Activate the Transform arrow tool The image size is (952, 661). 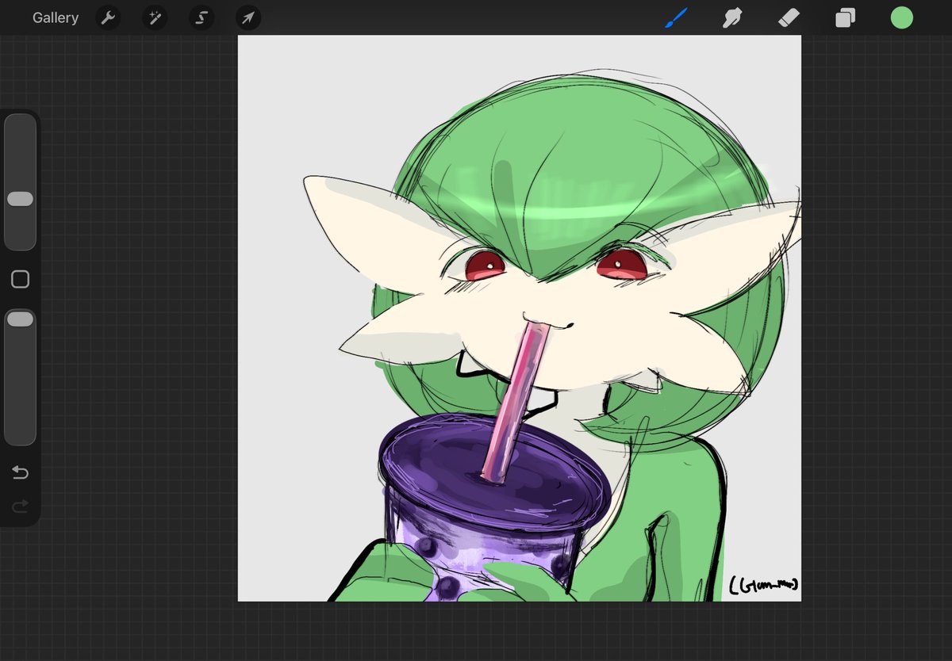pyautogui.click(x=248, y=17)
